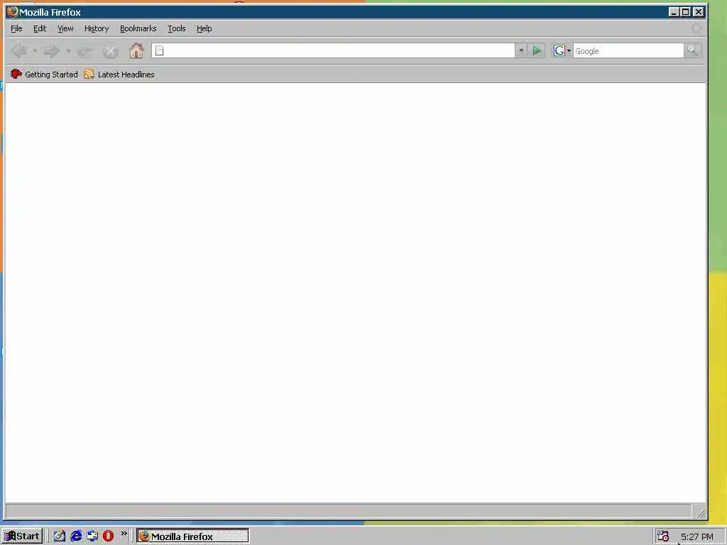
Task: Click the green Go arrow button
Action: tap(537, 50)
